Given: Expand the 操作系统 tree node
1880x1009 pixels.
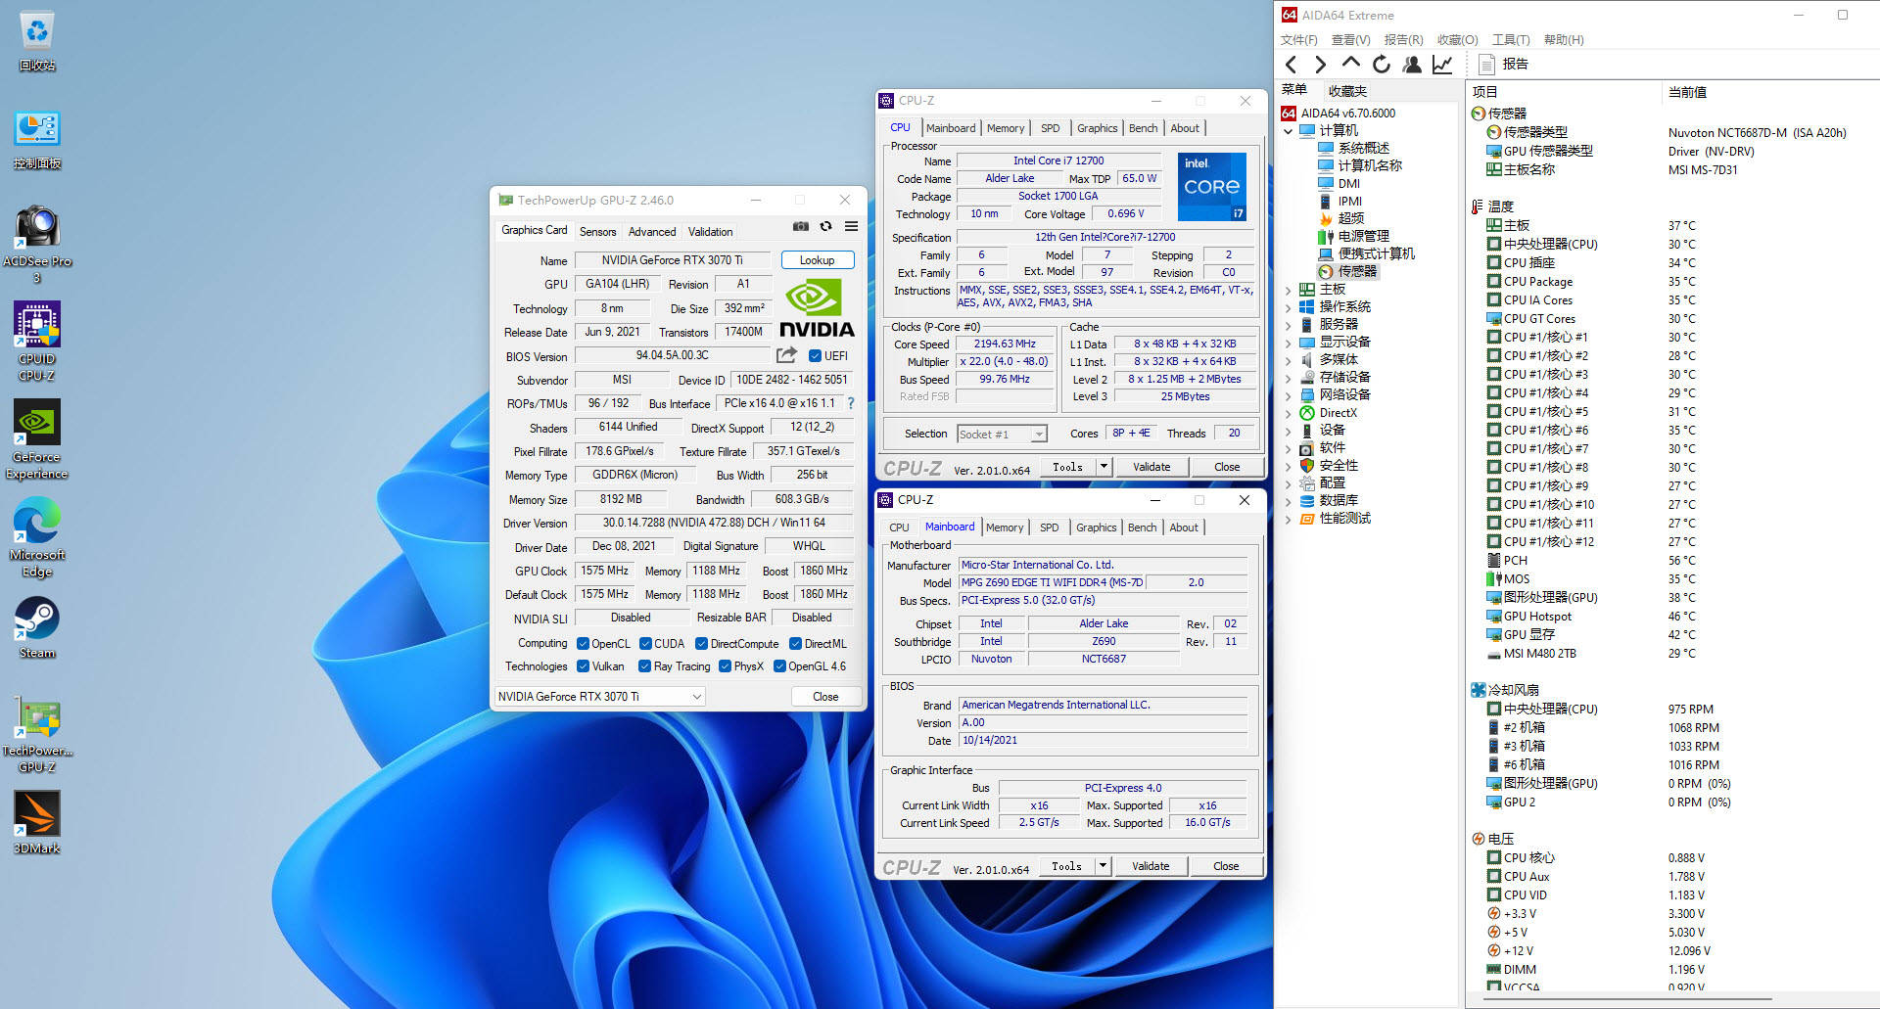Looking at the screenshot, I should point(1289,307).
